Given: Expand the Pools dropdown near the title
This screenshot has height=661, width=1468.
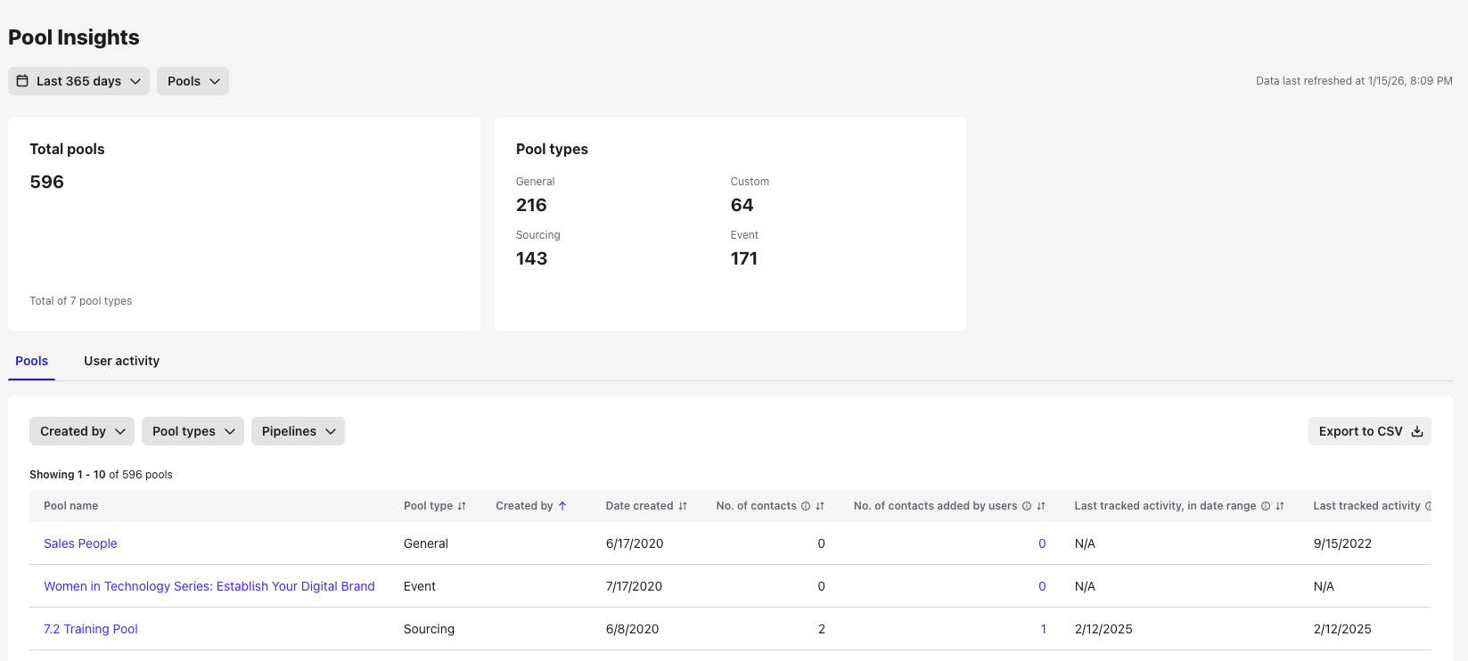Looking at the screenshot, I should click(x=193, y=81).
